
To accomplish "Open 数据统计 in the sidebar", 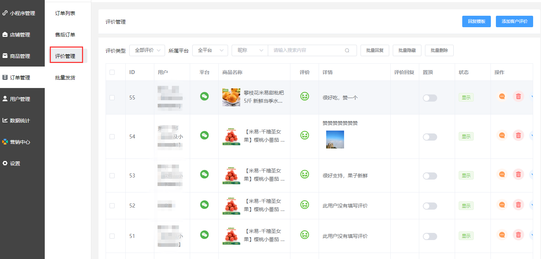I will [x=22, y=121].
